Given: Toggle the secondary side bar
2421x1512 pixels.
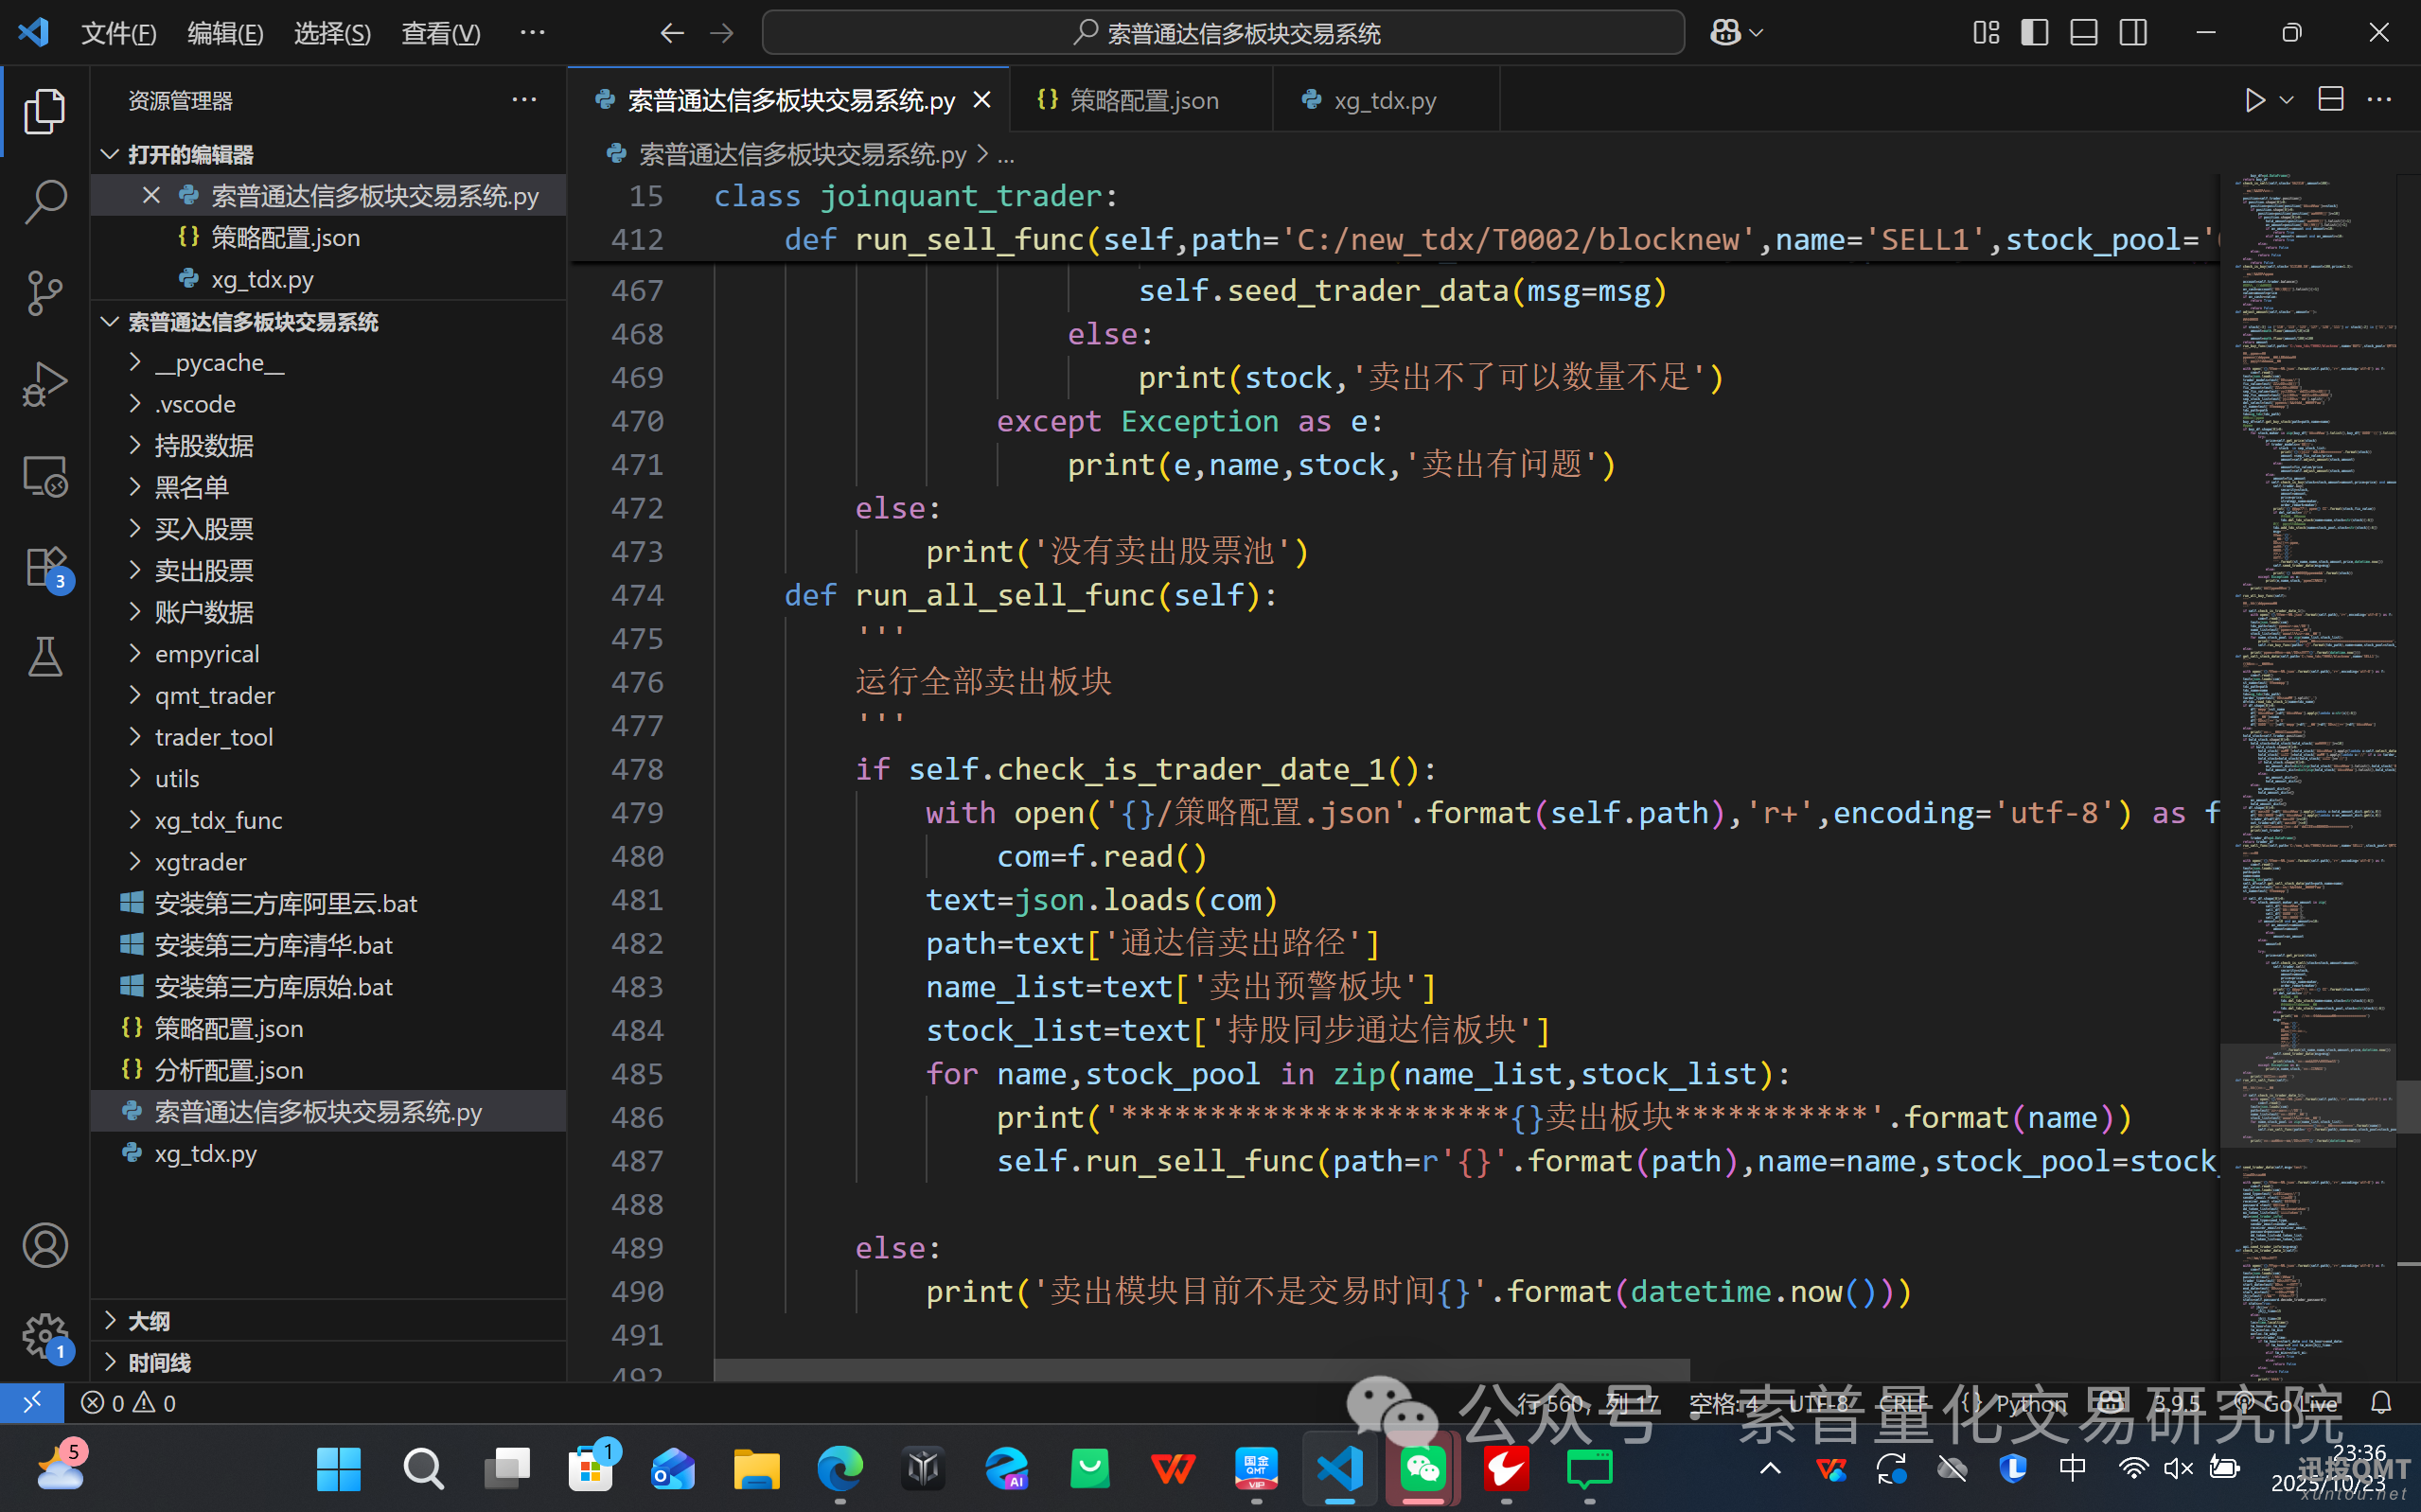Looking at the screenshot, I should pyautogui.click(x=2133, y=33).
